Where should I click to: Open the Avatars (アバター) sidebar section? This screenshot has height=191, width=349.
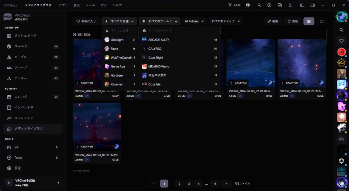pyautogui.click(x=33, y=78)
